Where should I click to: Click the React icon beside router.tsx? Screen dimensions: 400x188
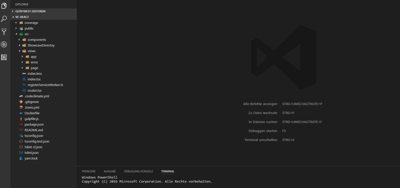pos(24,90)
